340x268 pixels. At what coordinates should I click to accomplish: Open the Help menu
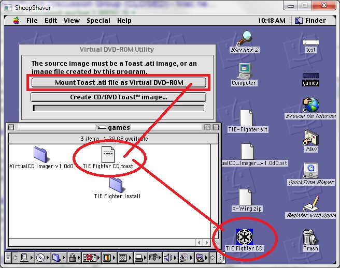[x=124, y=21]
